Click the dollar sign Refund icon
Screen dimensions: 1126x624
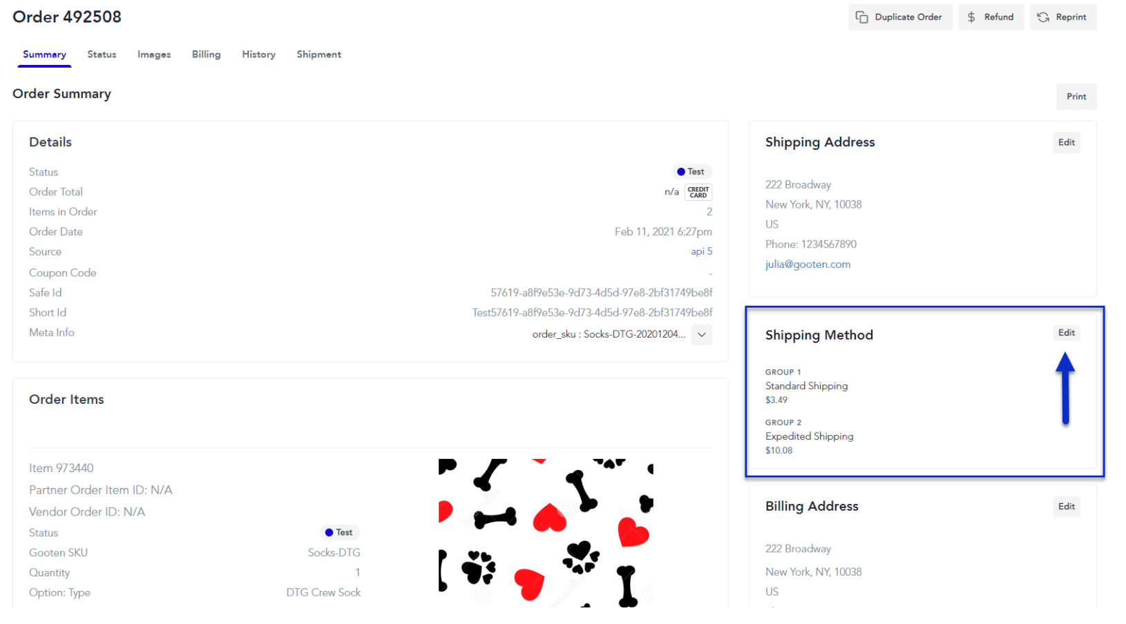click(971, 17)
